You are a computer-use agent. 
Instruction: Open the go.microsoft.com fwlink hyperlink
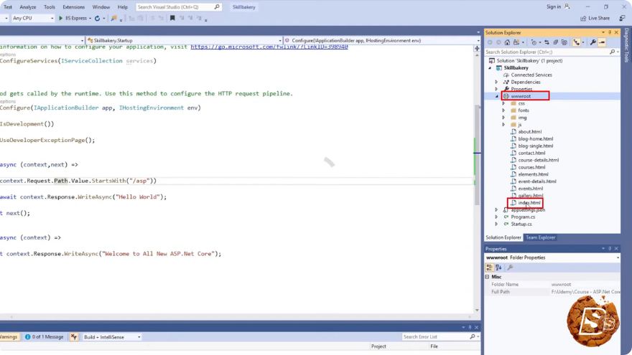(269, 47)
